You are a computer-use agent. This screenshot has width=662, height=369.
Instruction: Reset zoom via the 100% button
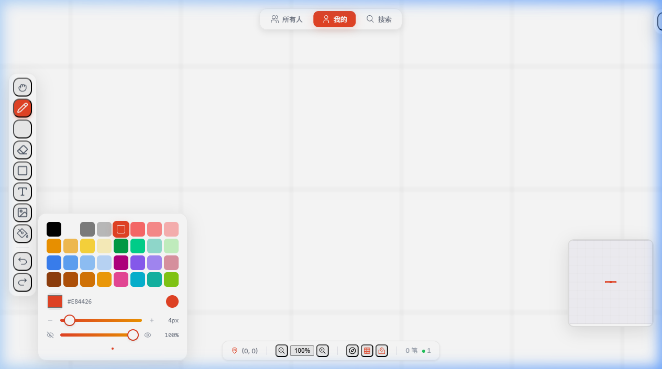[302, 351]
